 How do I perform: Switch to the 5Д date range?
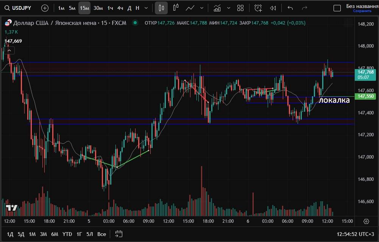[21, 234]
